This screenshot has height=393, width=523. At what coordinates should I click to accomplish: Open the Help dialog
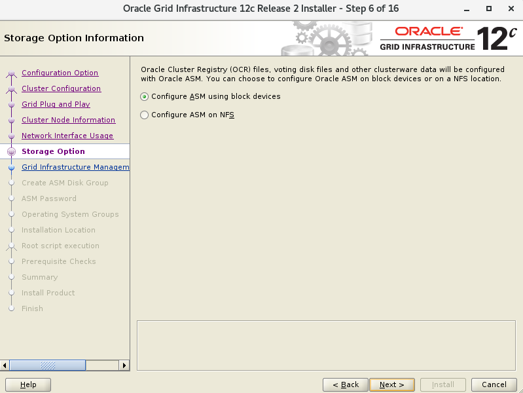click(x=28, y=384)
